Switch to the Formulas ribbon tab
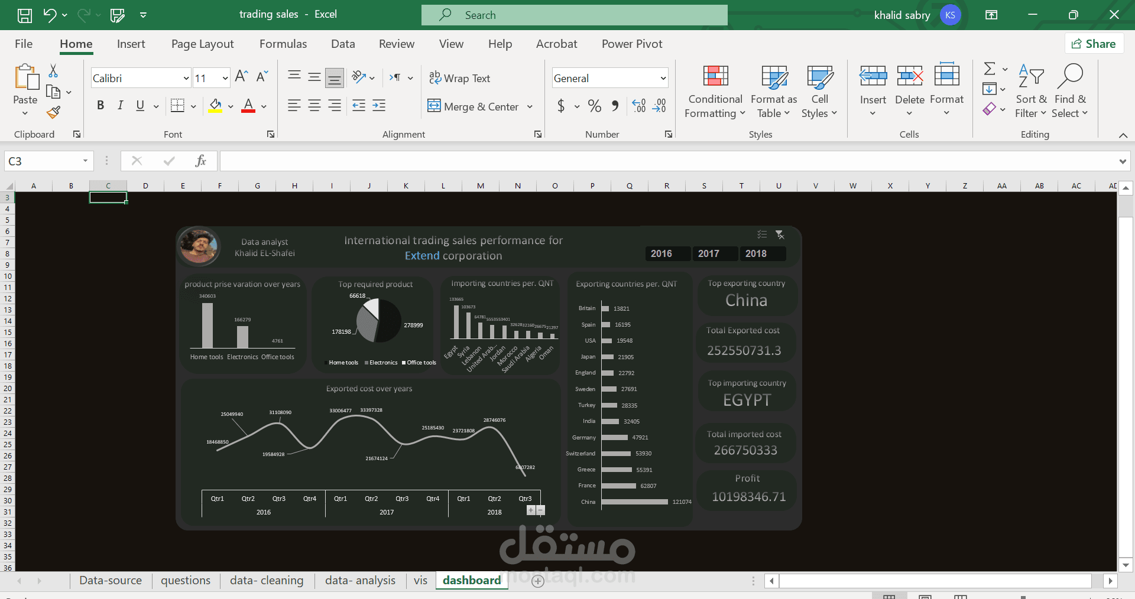This screenshot has width=1135, height=599. pos(283,44)
